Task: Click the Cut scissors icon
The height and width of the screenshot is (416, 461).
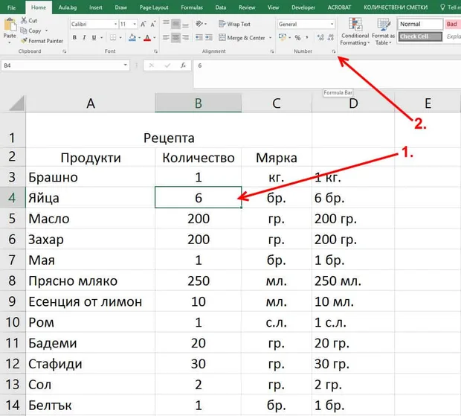Action: pyautogui.click(x=24, y=20)
